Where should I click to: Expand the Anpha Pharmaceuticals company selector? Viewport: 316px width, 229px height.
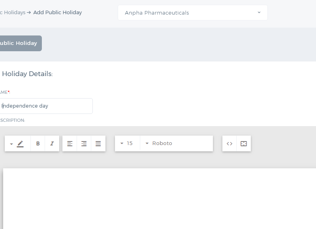[193, 13]
